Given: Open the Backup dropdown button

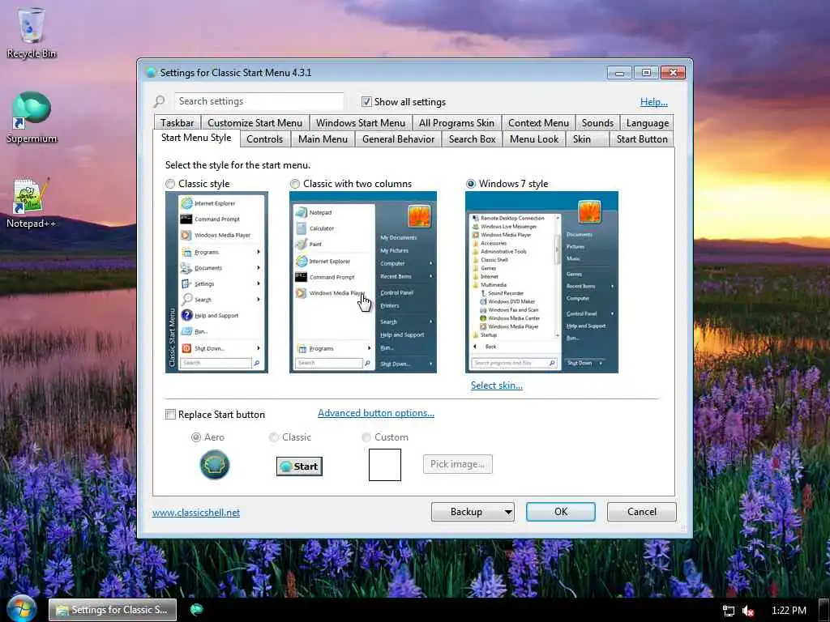Looking at the screenshot, I should coord(473,512).
